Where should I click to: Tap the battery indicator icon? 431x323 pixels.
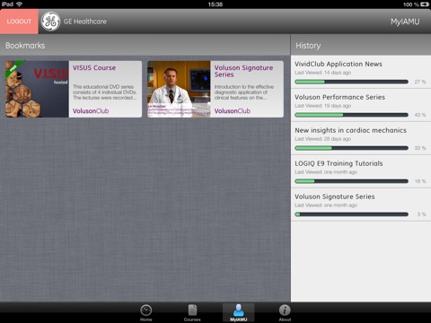tap(424, 4)
